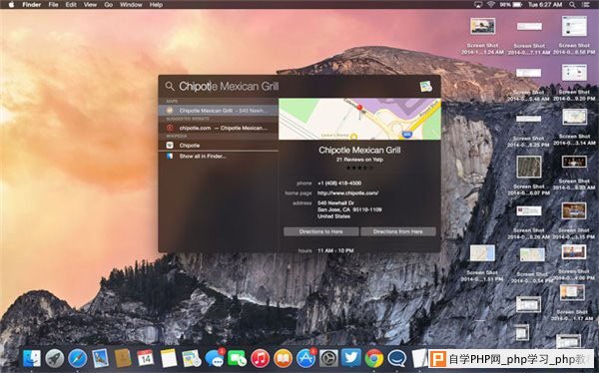
Task: Click the AirPlay display icon in menu bar
Action: pyautogui.click(x=478, y=5)
